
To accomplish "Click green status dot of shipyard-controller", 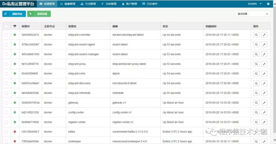I will [15, 35].
